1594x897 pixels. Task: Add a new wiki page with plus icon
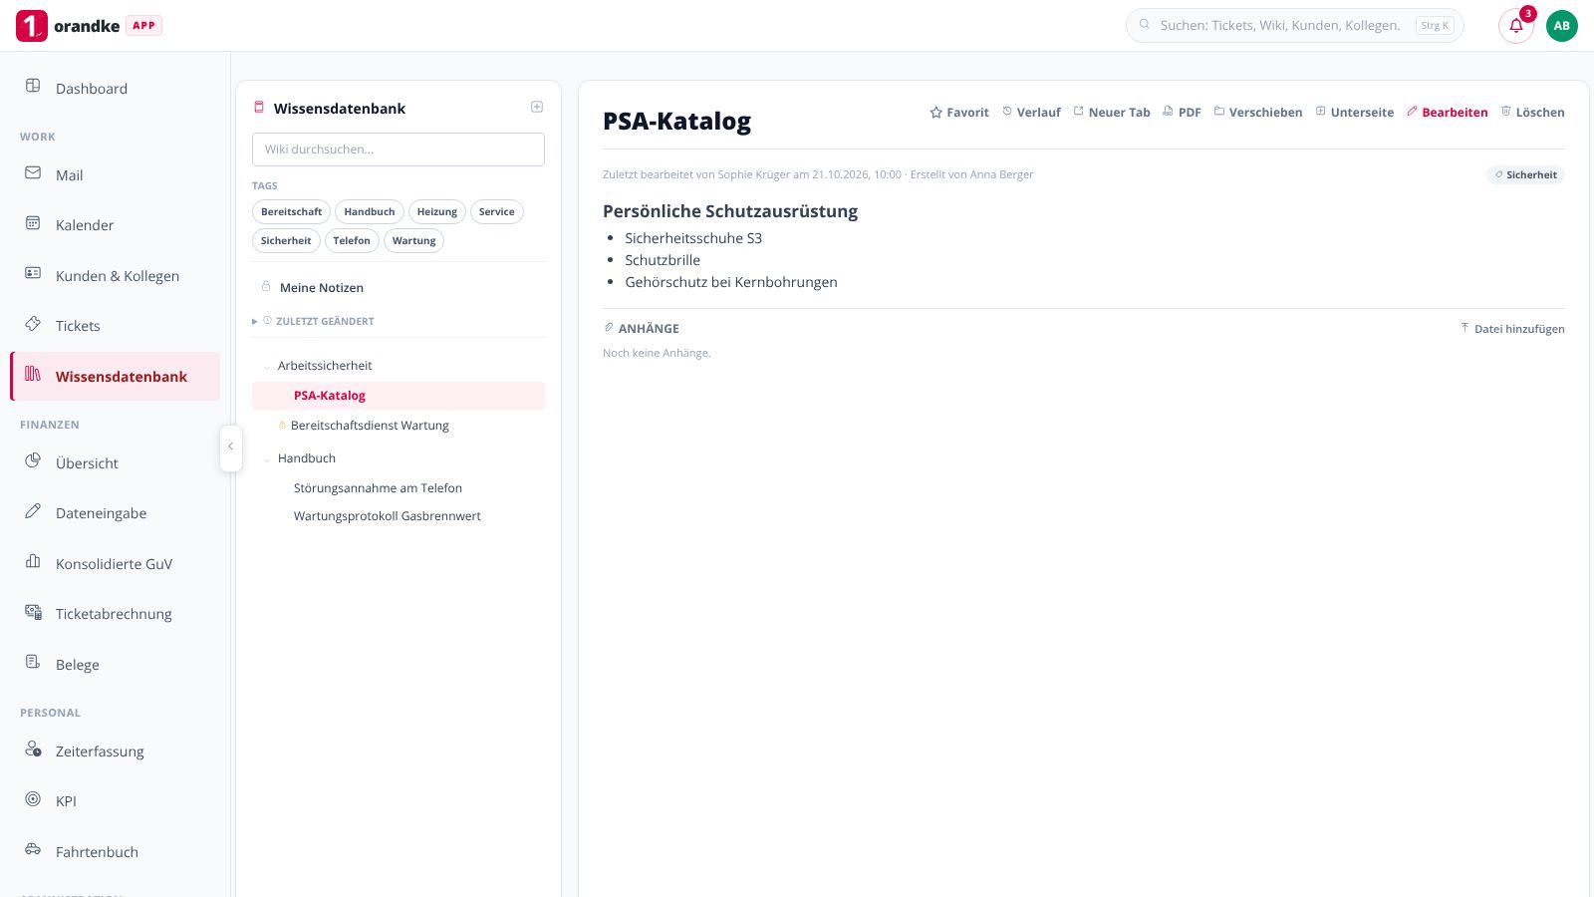[537, 107]
